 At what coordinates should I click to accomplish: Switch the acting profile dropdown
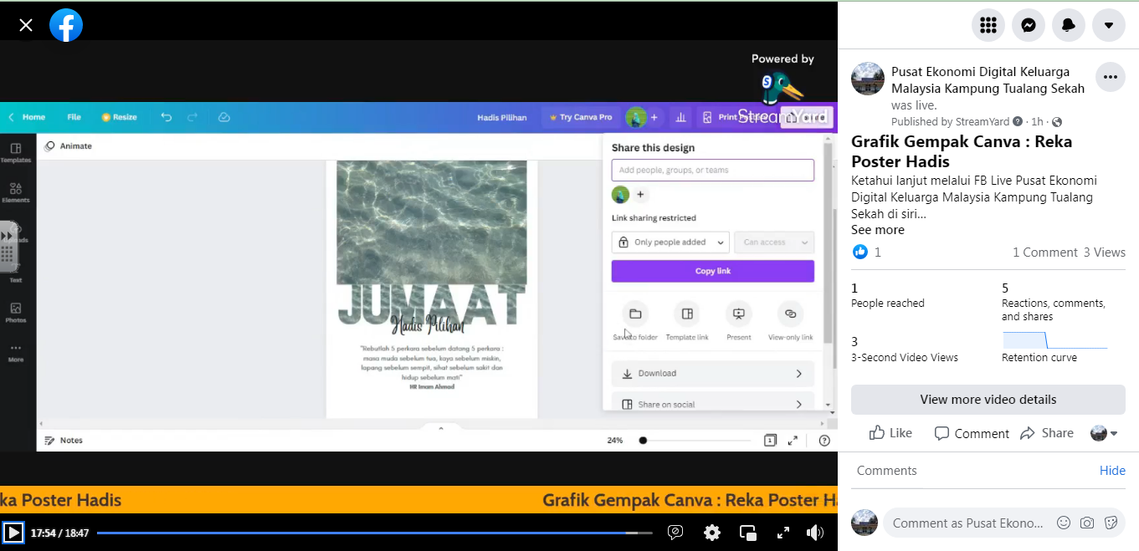[1104, 433]
